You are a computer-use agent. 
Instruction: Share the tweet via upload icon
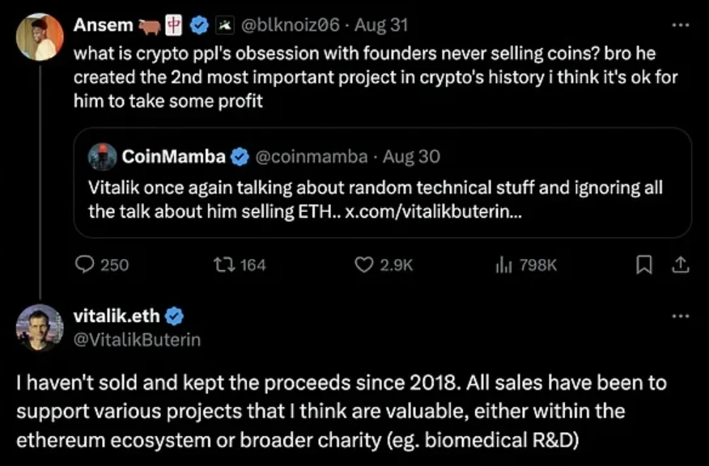pos(680,264)
